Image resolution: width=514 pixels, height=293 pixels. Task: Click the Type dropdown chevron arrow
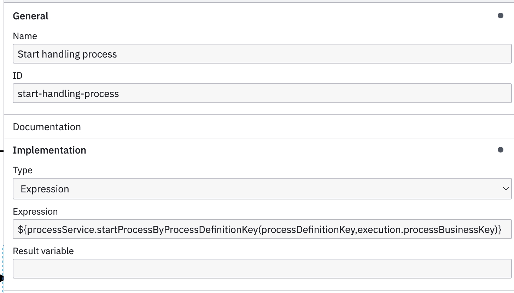pos(505,189)
